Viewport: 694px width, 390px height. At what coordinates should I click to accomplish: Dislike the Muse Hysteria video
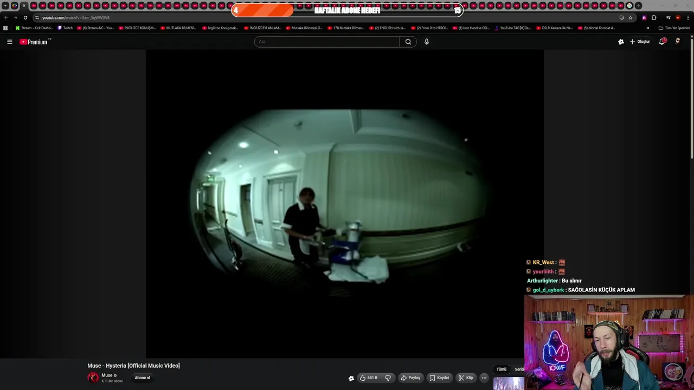[388, 378]
